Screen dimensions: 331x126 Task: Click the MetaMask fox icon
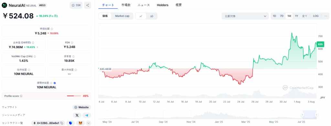(x=80, y=123)
